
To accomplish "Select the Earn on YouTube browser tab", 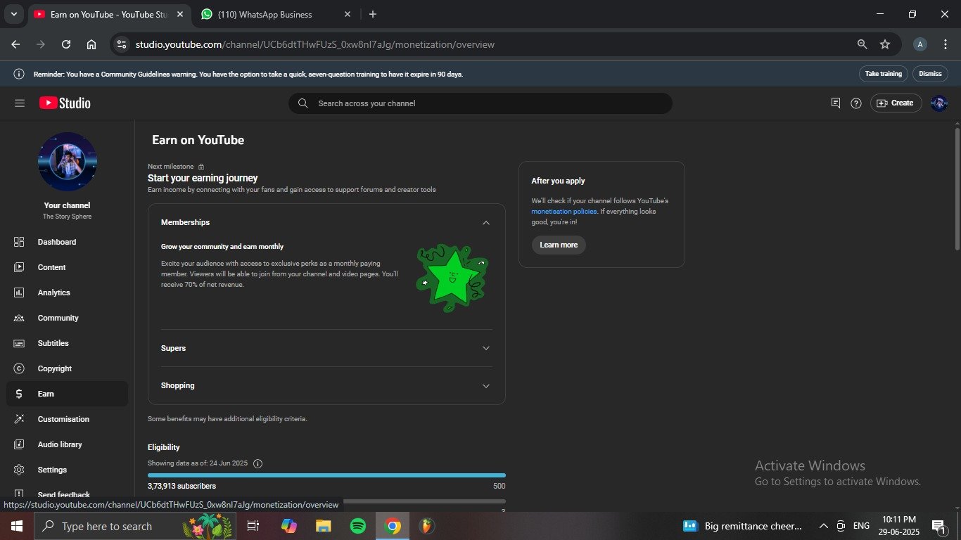I will [109, 14].
